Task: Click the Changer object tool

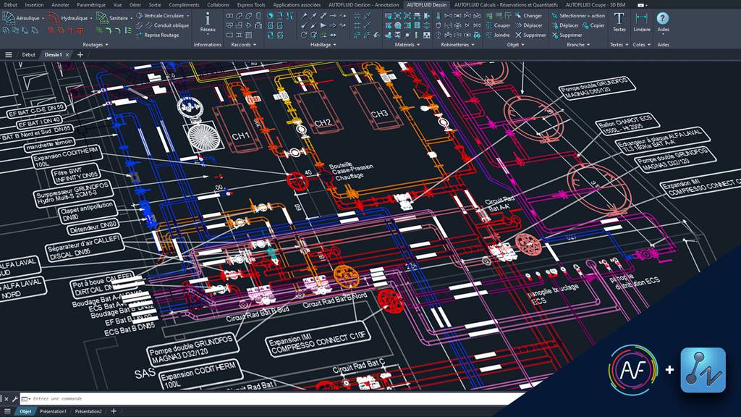Action: point(528,16)
